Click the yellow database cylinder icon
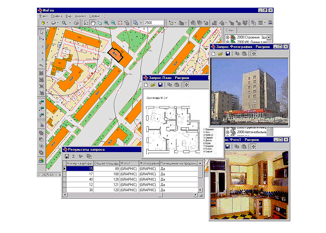The image size is (326, 233). [43, 23]
